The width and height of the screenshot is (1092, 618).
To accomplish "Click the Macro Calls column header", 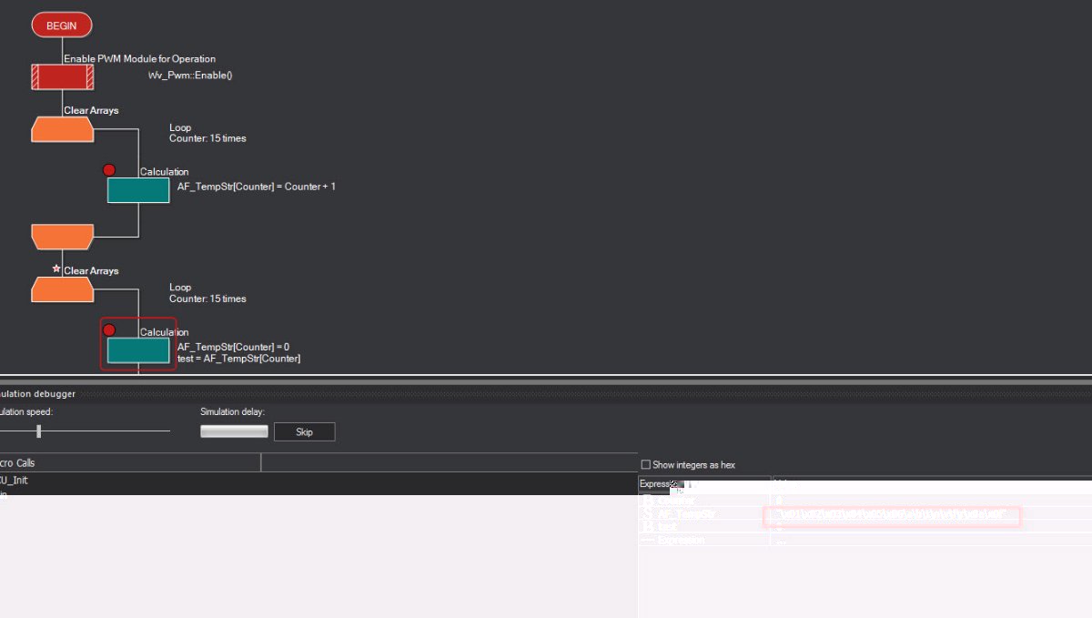I will [x=130, y=463].
